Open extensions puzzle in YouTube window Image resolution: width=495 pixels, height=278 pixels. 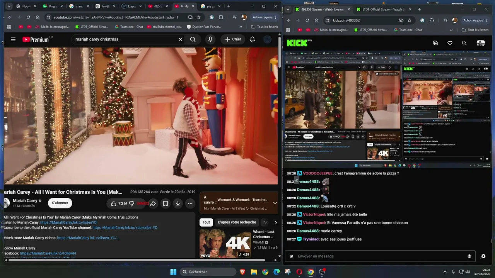click(221, 17)
